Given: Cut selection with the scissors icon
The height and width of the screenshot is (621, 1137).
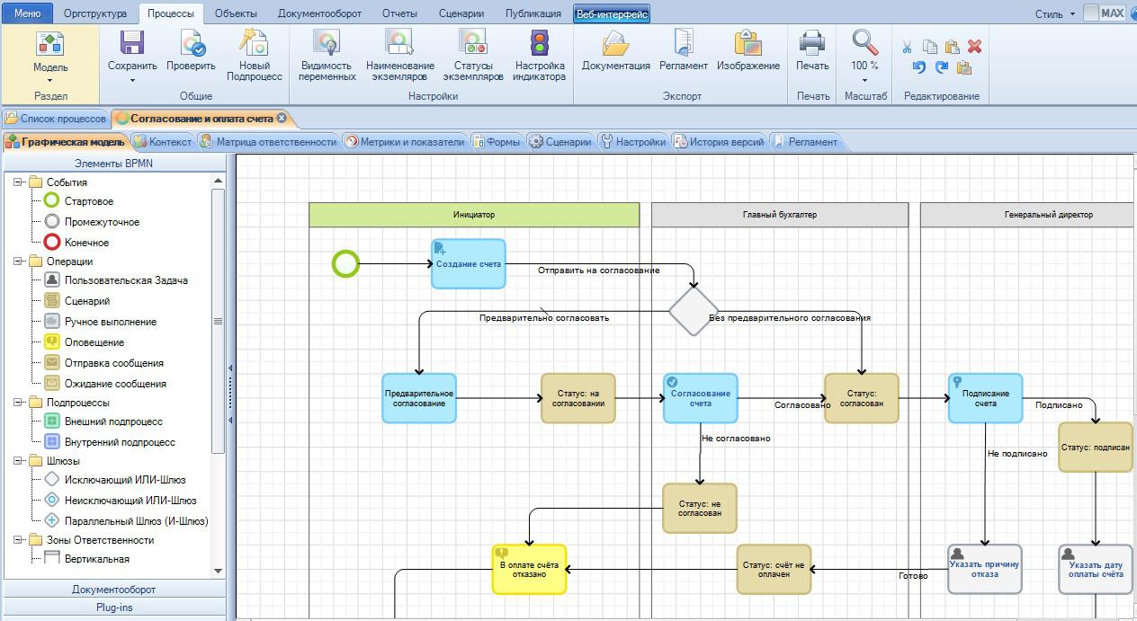Looking at the screenshot, I should 907,47.
